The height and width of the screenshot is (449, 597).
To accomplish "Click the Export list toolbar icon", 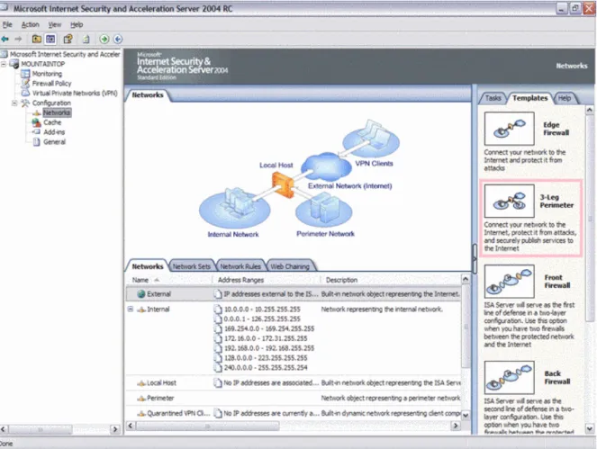I will click(86, 39).
